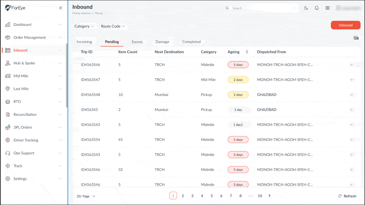Click the Dispatched From column header
365x205 pixels.
tap(271, 52)
